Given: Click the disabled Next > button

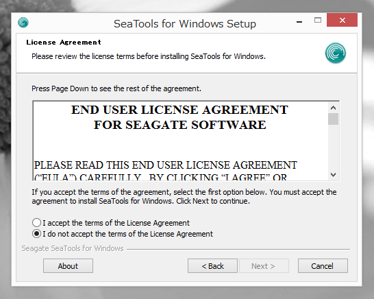Looking at the screenshot, I should (x=264, y=266).
